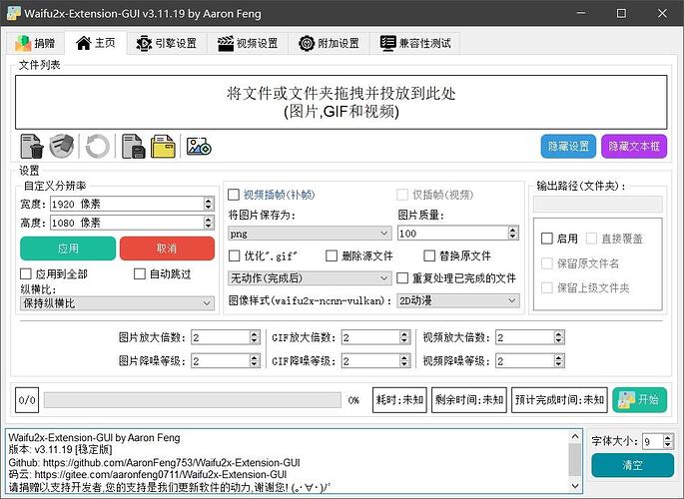Image resolution: width=684 pixels, height=499 pixels.
Task: Click the 图片质量 spinner arrows
Action: click(513, 233)
